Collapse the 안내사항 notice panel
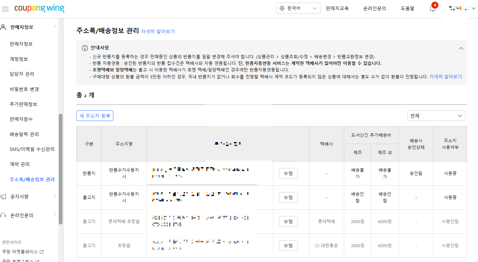478x262 pixels. point(461,48)
